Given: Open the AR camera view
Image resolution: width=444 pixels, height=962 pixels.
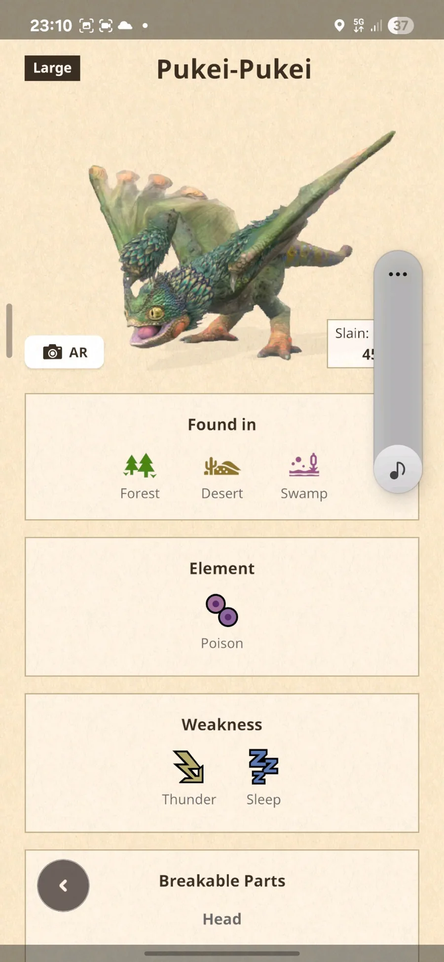Looking at the screenshot, I should tap(64, 352).
